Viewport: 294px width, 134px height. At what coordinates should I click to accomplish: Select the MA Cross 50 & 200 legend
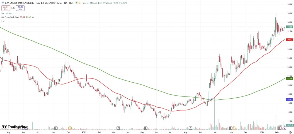tap(10, 17)
